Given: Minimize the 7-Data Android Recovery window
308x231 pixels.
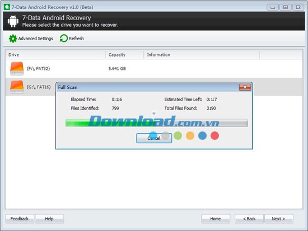Looking at the screenshot, I should [x=273, y=7].
